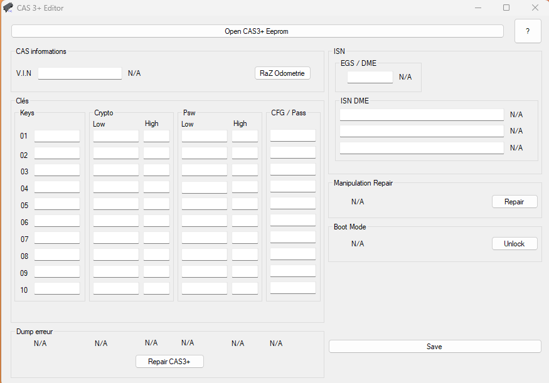This screenshot has height=383, width=549.
Task: Click the Repair CAS3+ button
Action: (169, 361)
